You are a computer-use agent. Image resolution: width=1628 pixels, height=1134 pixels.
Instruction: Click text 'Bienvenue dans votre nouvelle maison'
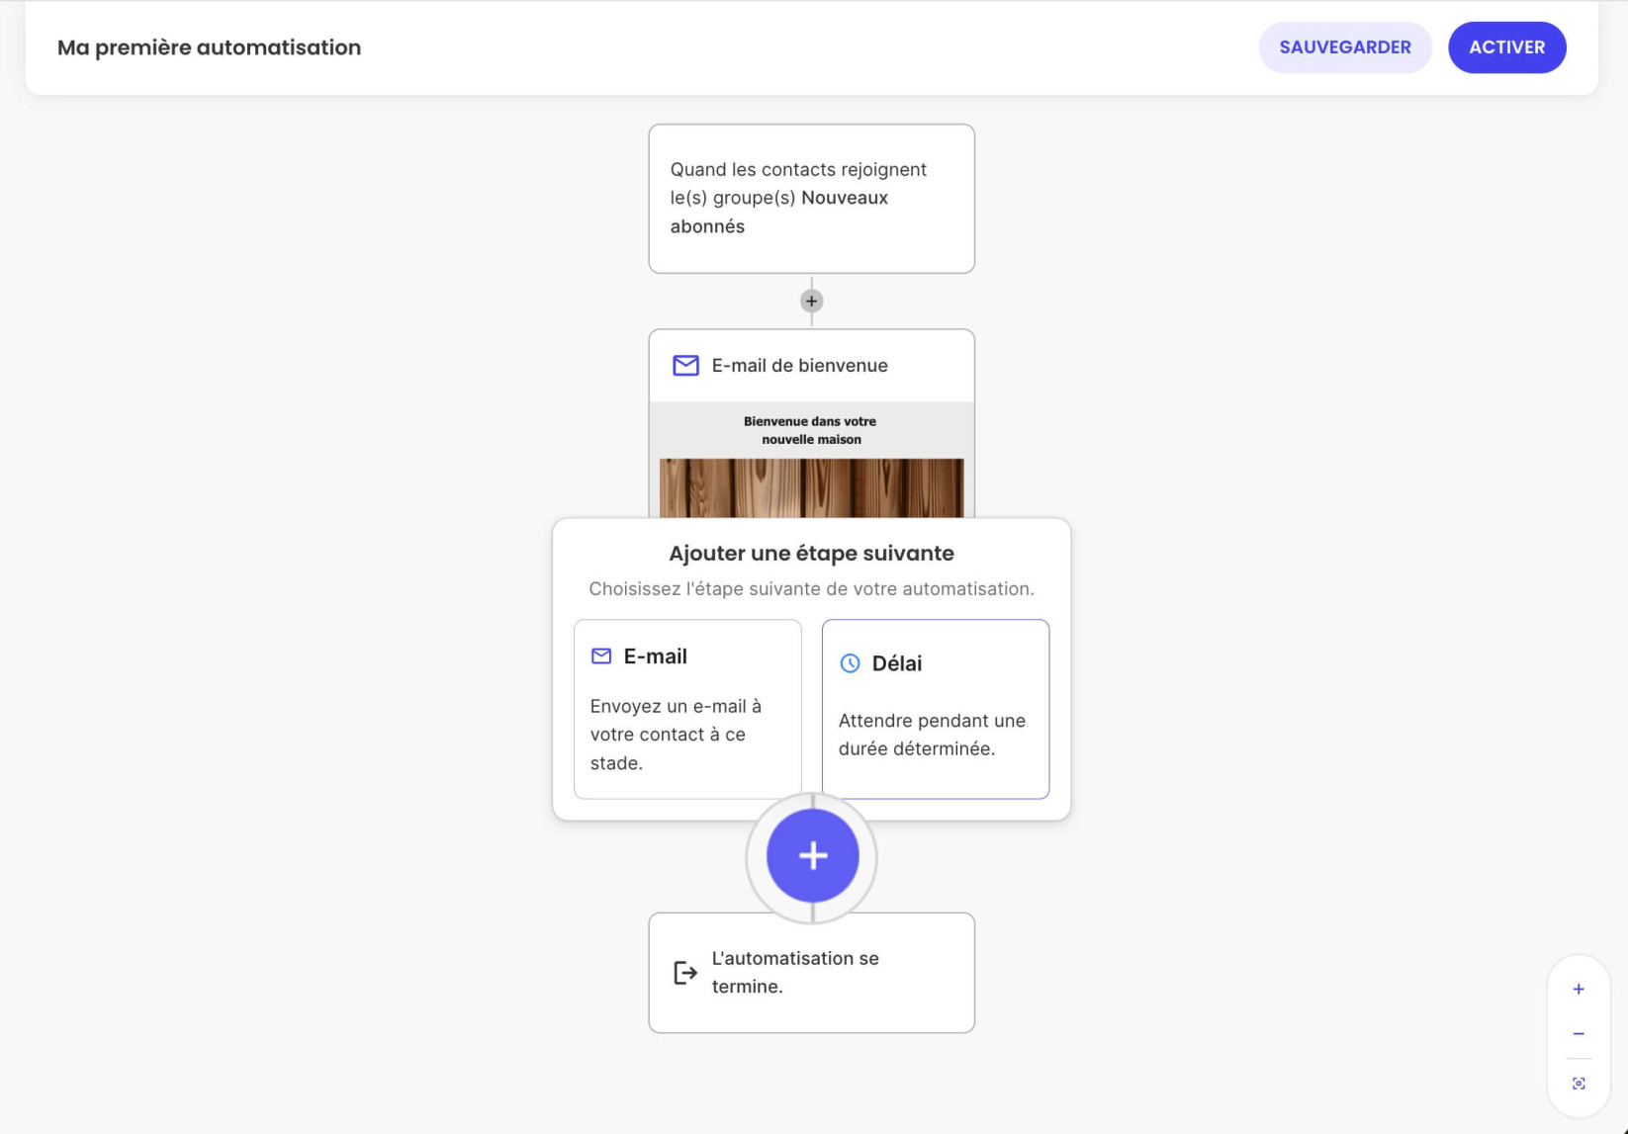(x=810, y=430)
